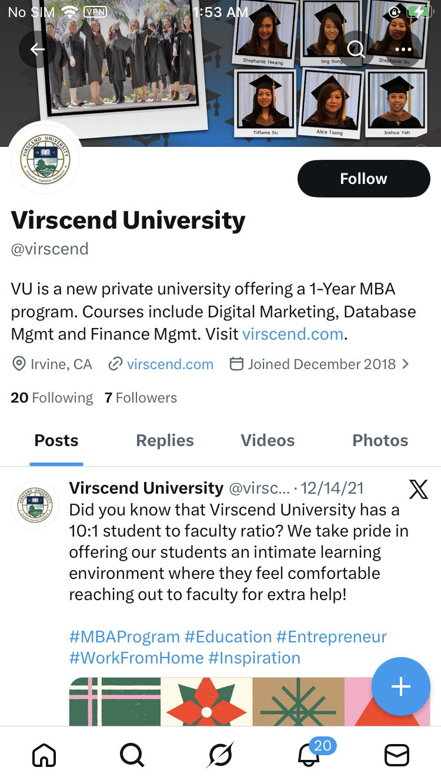441x784 pixels.
Task: Switch to the Videos tab
Action: (268, 441)
